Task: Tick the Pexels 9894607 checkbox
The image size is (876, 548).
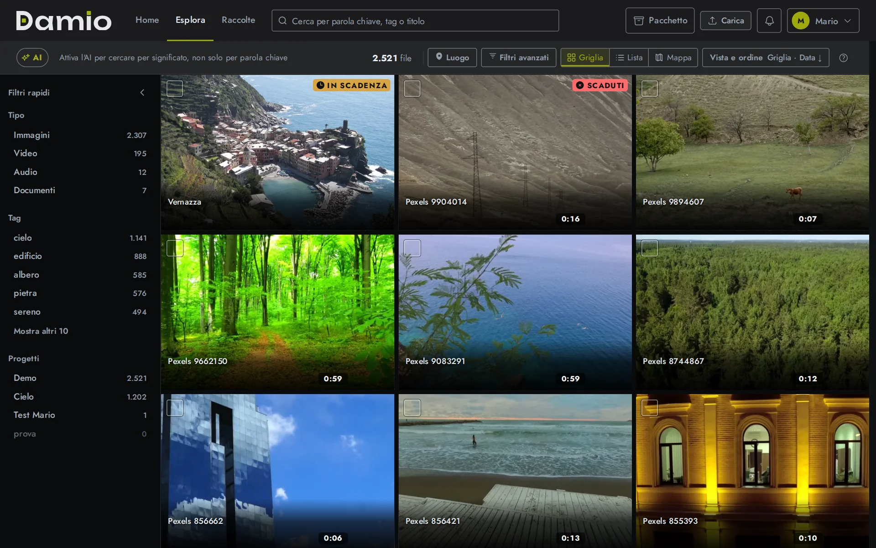Action: [x=650, y=89]
